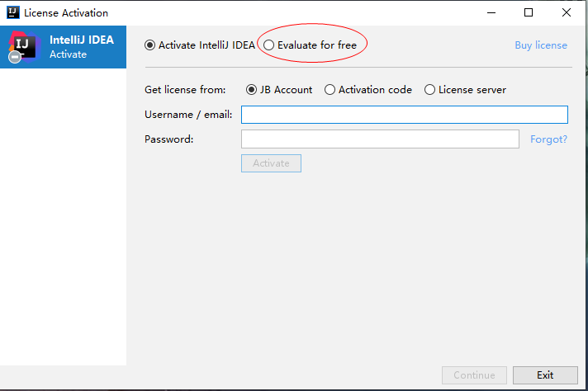Minimize the License Activation window
Viewport: 588px width, 391px height.
pos(490,12)
